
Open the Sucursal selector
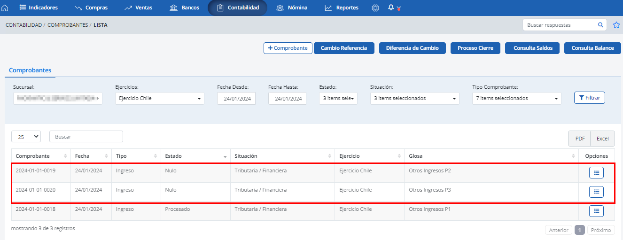[x=58, y=98]
